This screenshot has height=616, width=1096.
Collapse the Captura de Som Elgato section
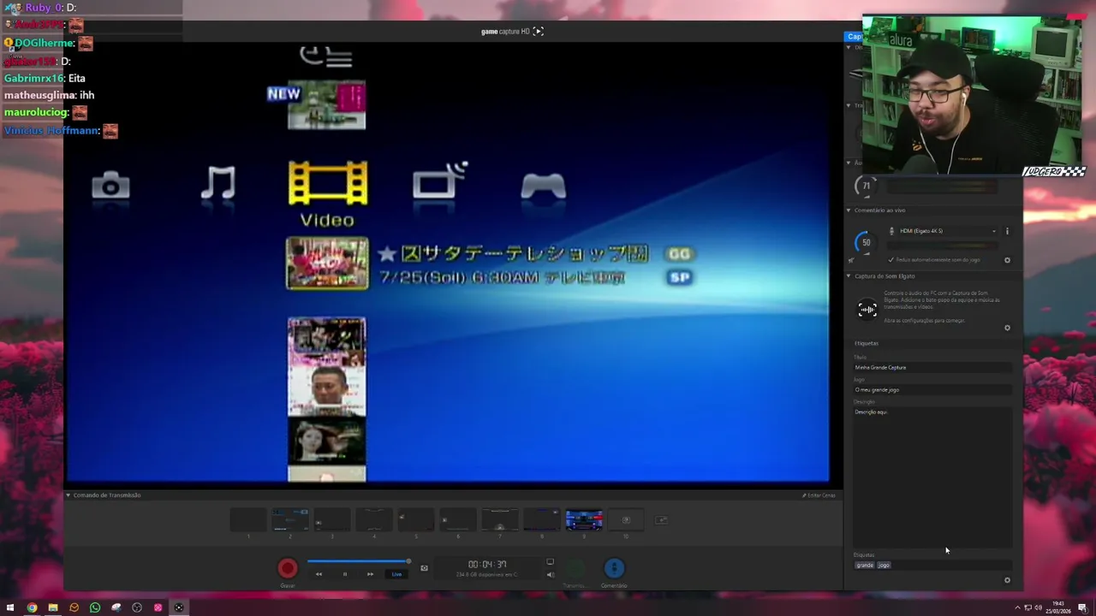(849, 276)
